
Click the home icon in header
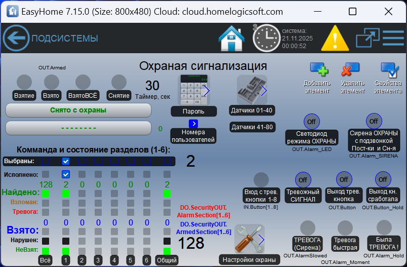231,39
